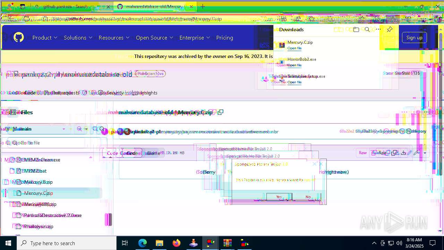
Task: Open File Explorer from taskbar
Action: tap(159, 243)
